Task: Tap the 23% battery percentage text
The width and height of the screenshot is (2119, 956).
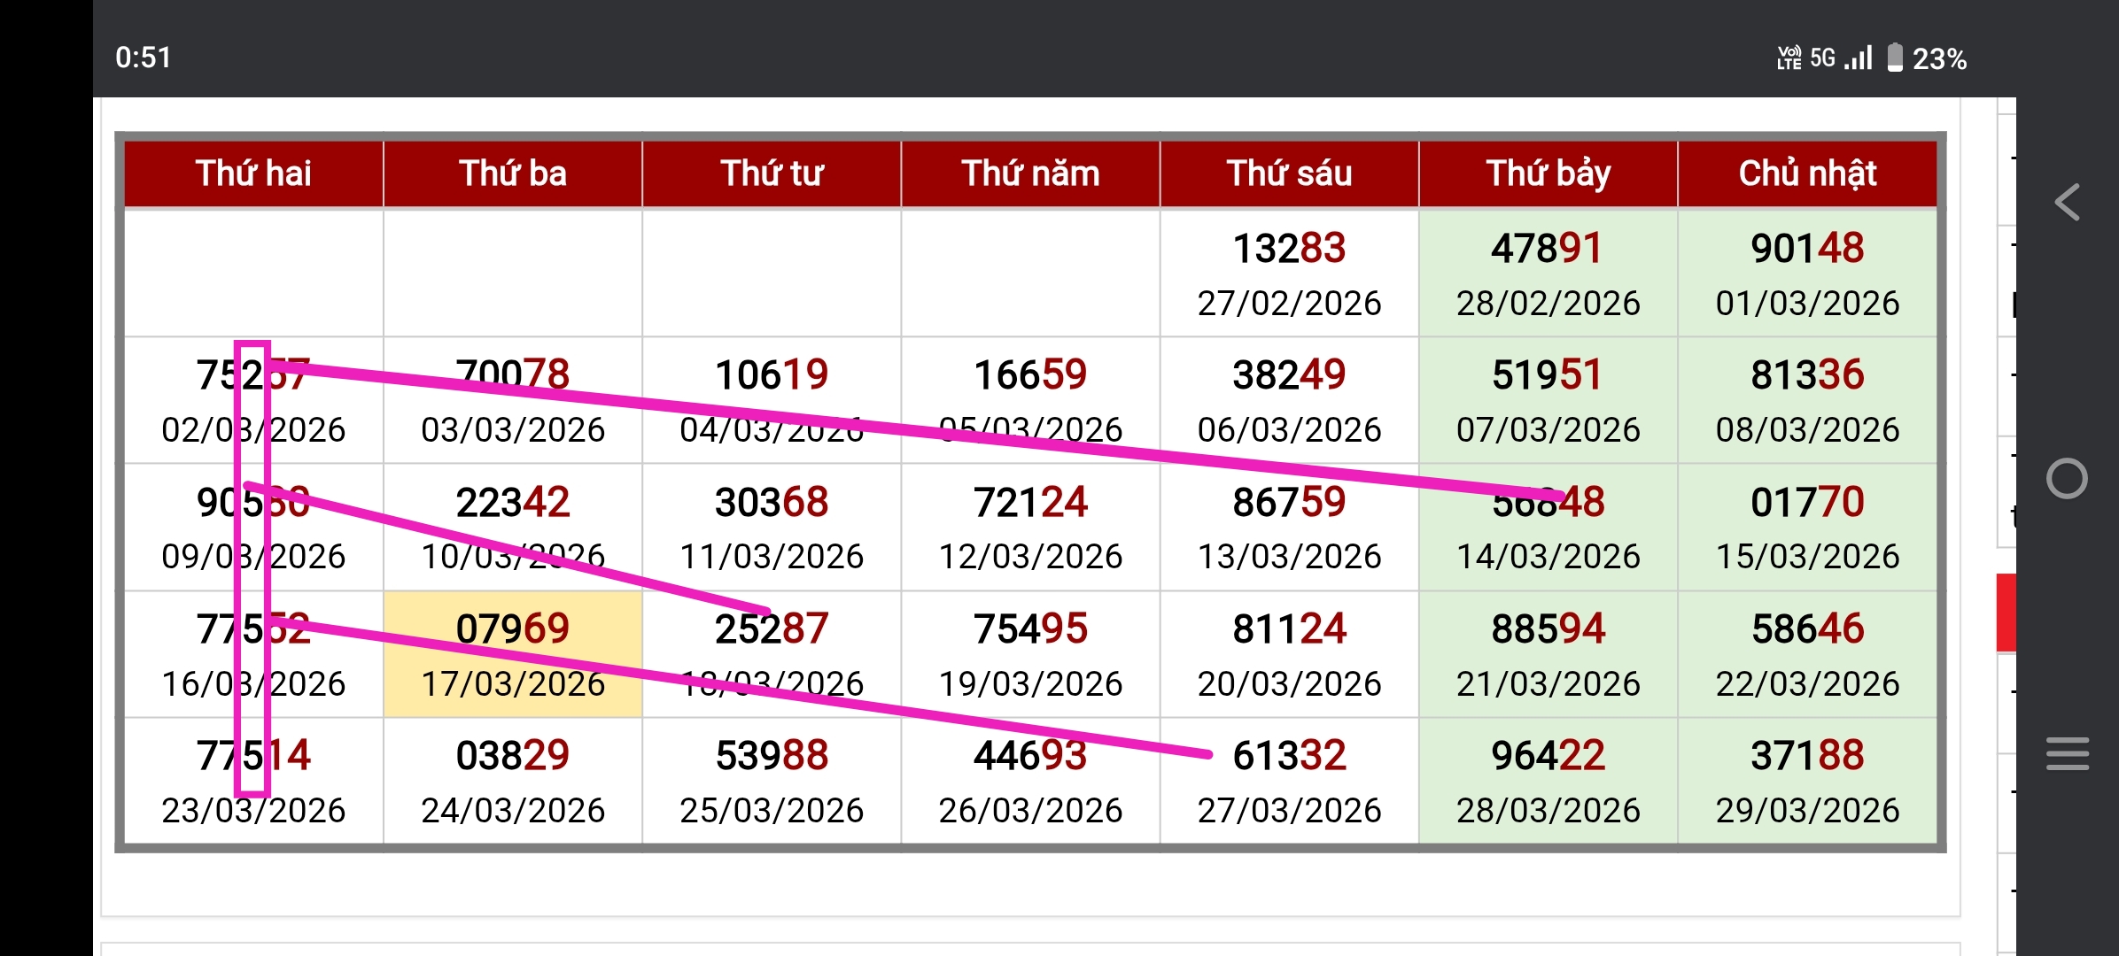Action: click(1939, 59)
